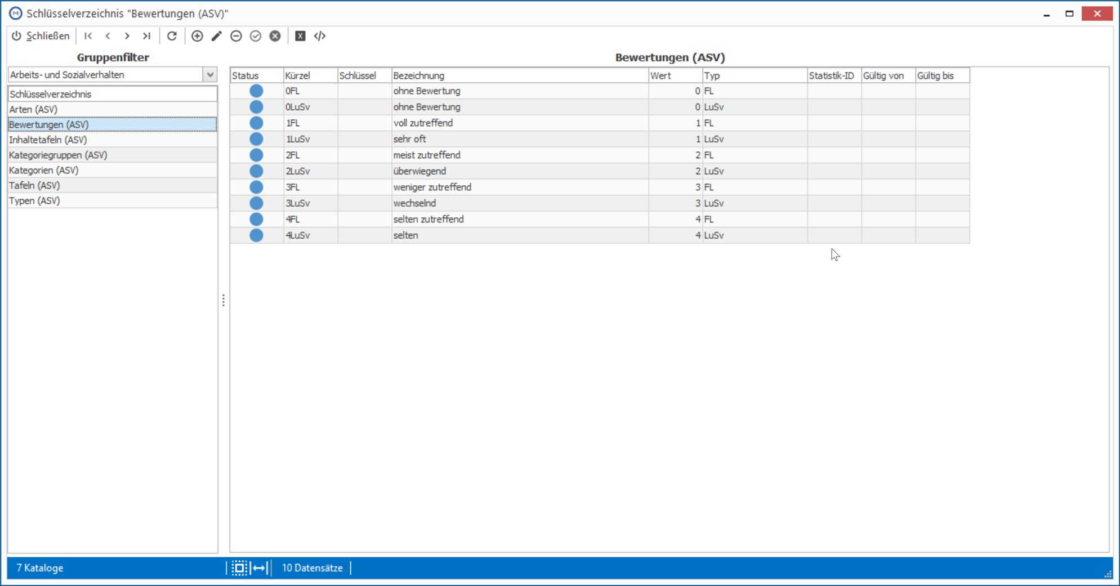Refresh the key directory list
This screenshot has height=586, width=1120.
coord(172,36)
